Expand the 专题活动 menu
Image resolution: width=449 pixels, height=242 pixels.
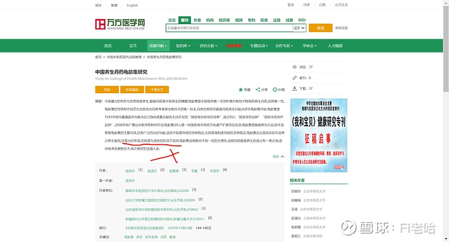click(x=259, y=45)
